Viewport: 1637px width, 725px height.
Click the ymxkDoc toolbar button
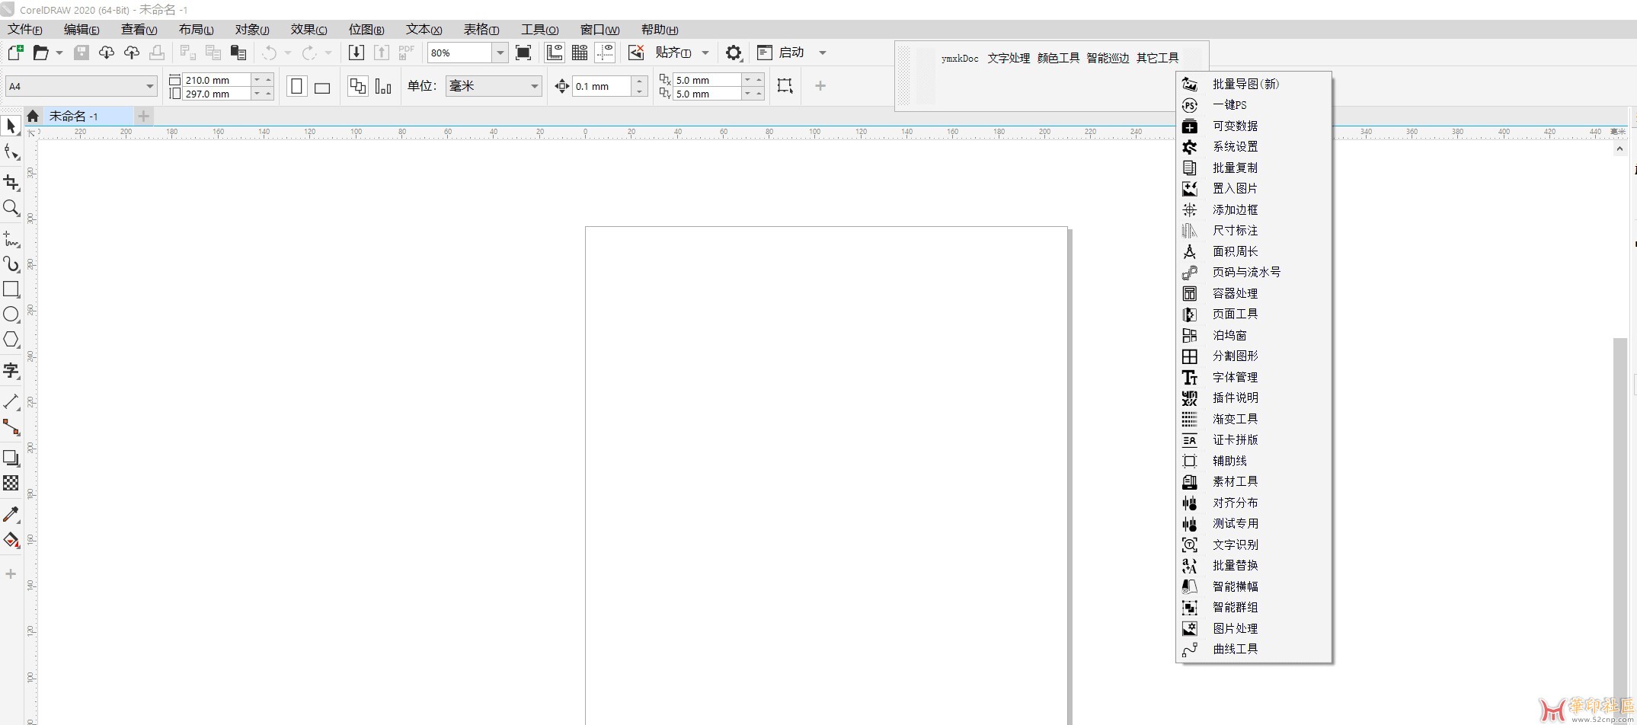pos(960,58)
